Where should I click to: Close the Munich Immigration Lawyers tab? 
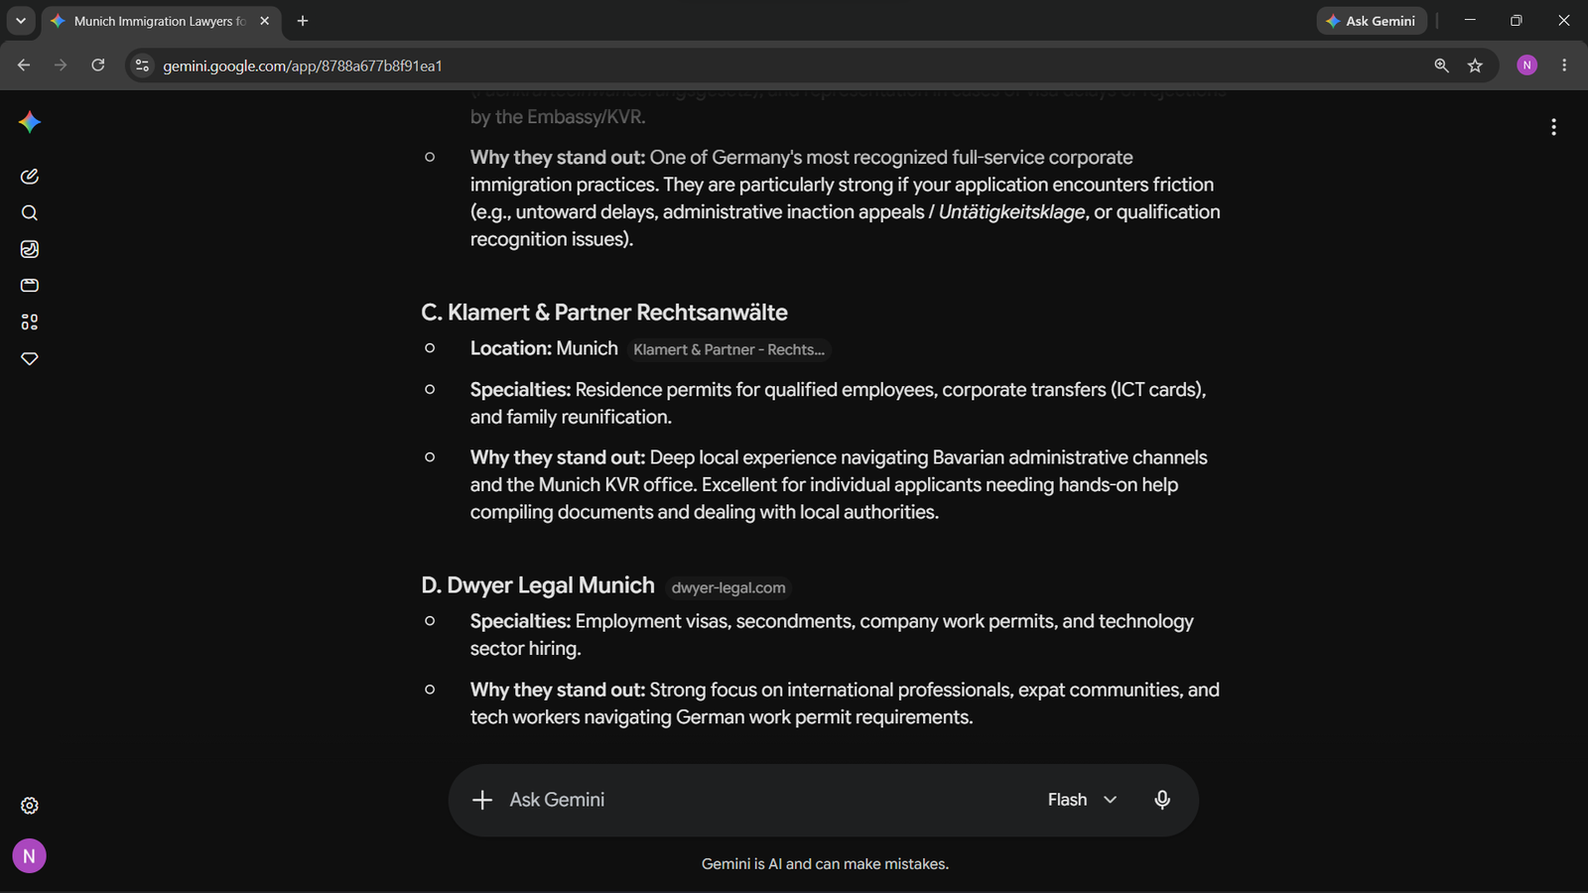point(264,21)
